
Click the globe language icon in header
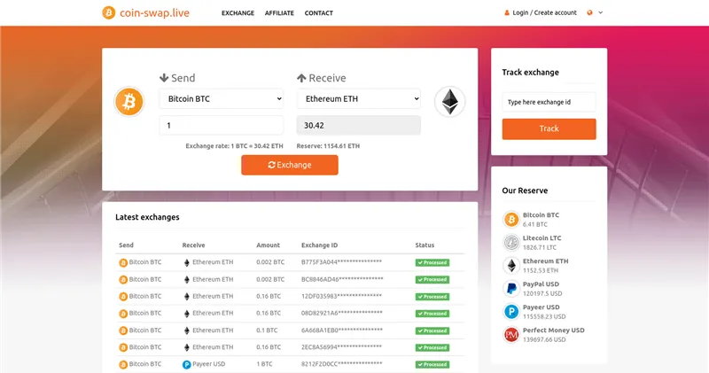[x=589, y=12]
